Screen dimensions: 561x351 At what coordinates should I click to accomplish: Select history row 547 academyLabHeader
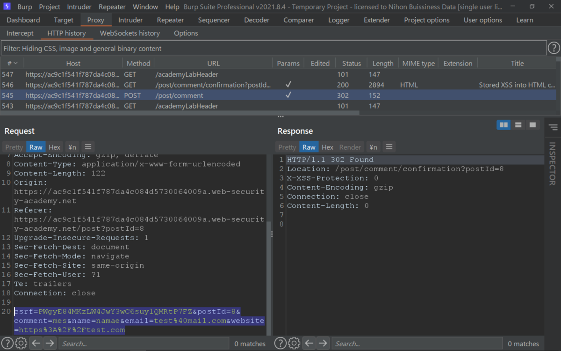(x=278, y=74)
